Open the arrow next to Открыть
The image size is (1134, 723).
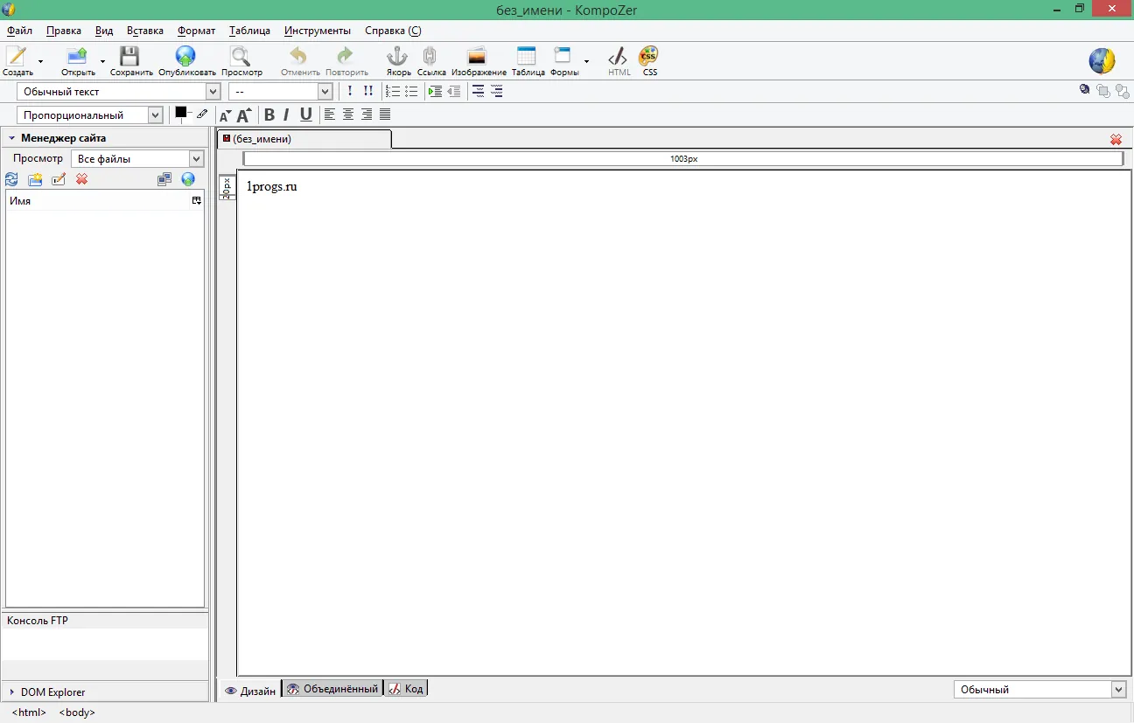(102, 61)
